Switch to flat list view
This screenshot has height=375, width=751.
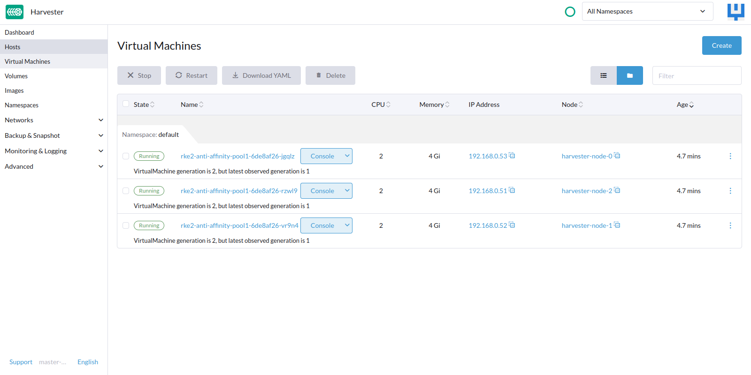604,75
